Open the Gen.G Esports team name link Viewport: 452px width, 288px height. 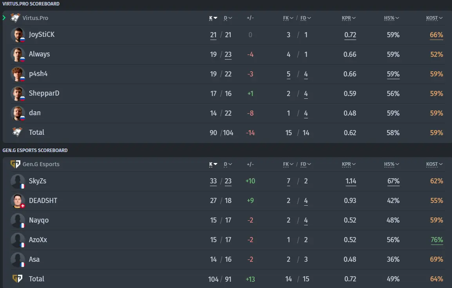tap(41, 164)
